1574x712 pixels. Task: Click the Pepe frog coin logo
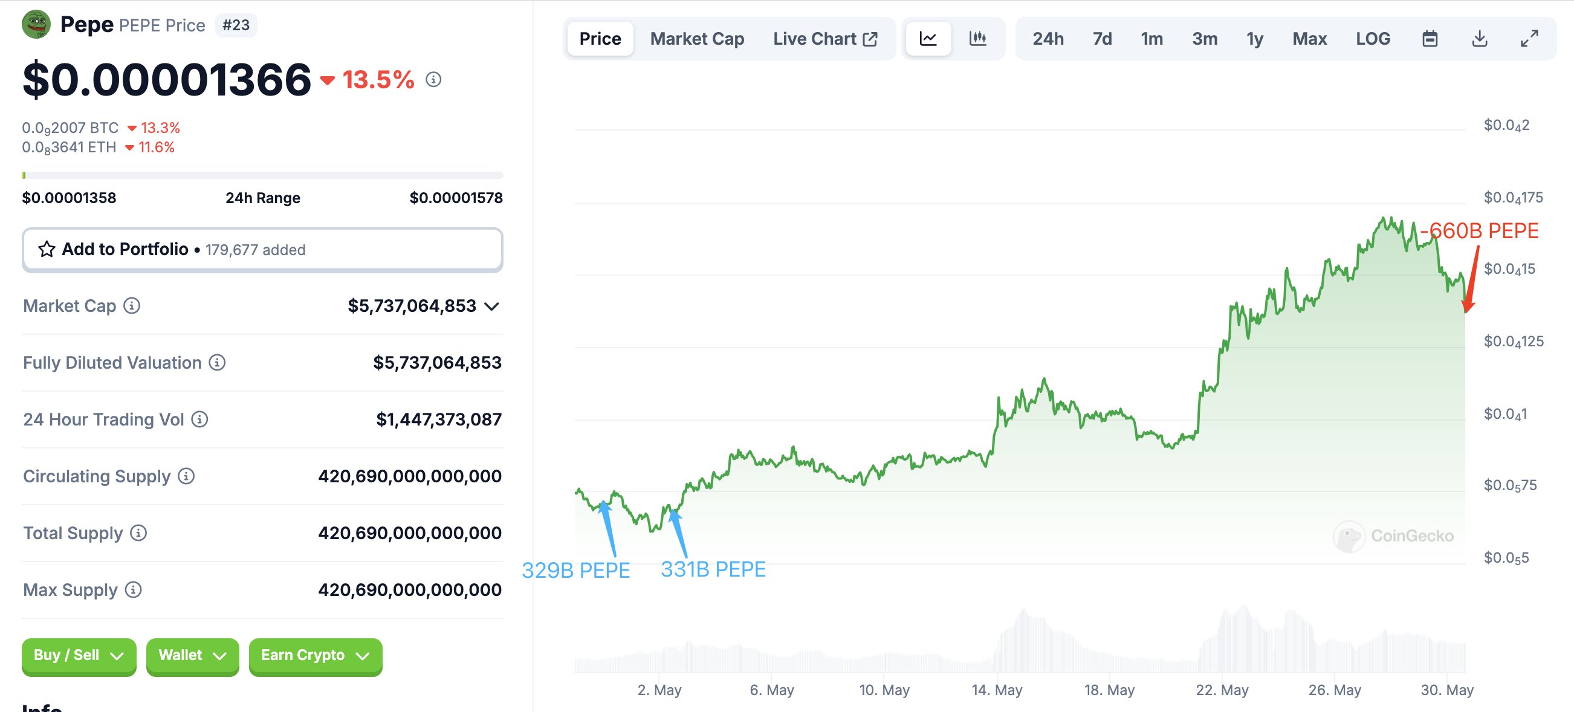[x=36, y=24]
